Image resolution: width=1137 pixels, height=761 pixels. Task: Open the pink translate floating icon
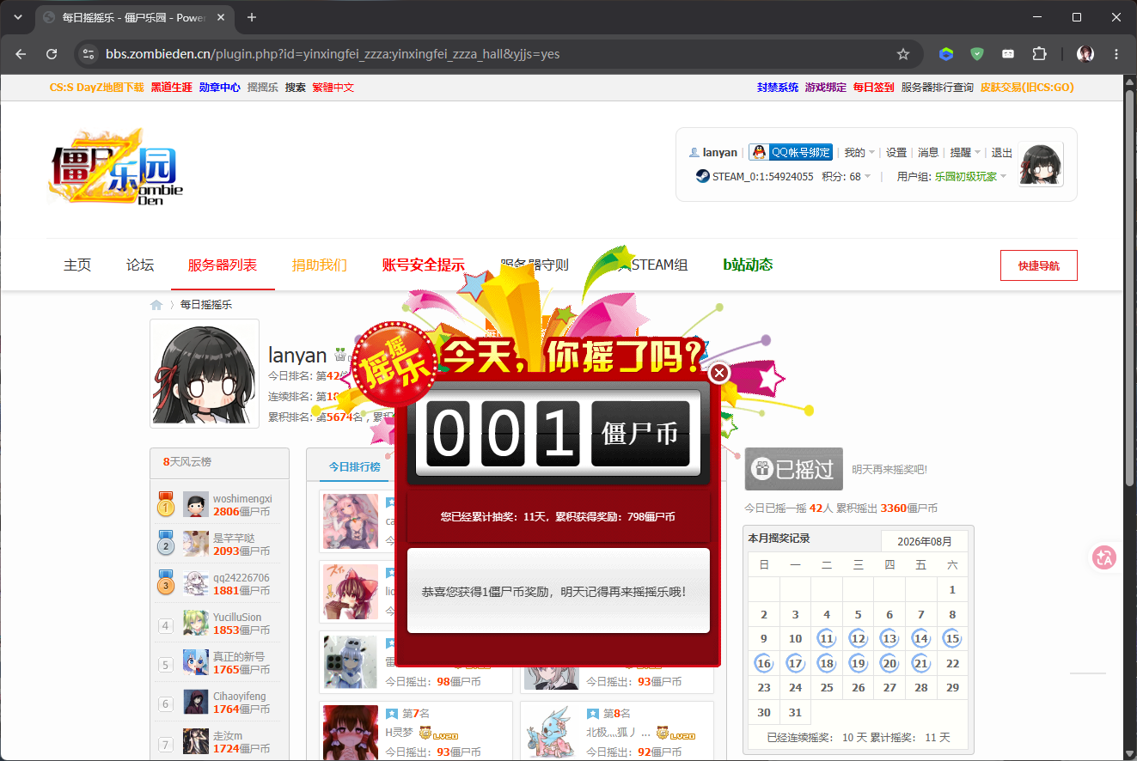pos(1103,557)
